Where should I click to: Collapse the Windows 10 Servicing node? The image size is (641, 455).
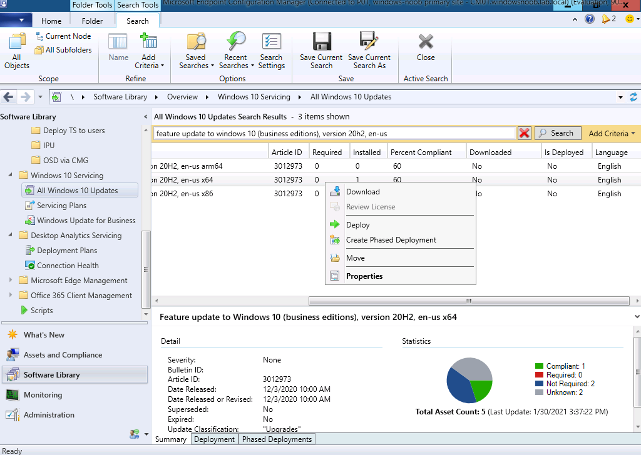(x=10, y=174)
